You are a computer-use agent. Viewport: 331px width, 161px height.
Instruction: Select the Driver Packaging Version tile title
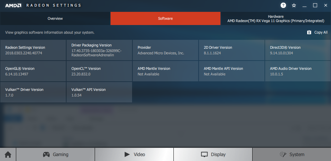click(x=91, y=45)
